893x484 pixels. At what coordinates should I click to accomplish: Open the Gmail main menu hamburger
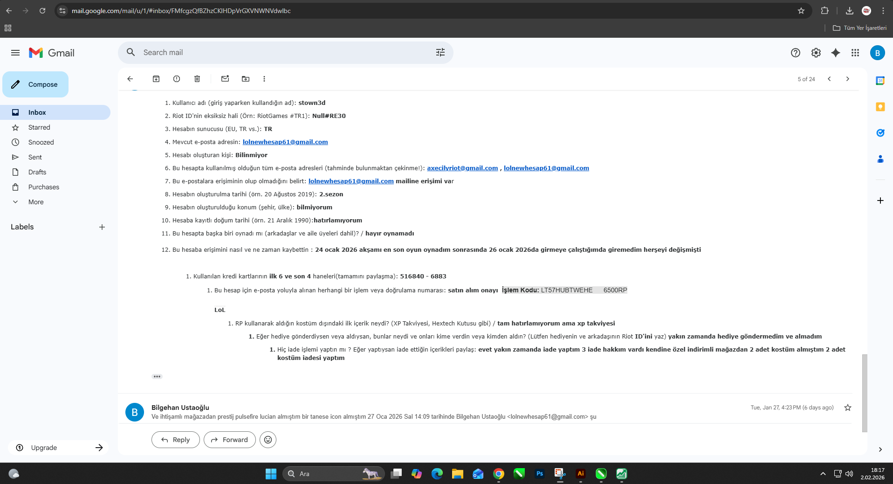15,53
